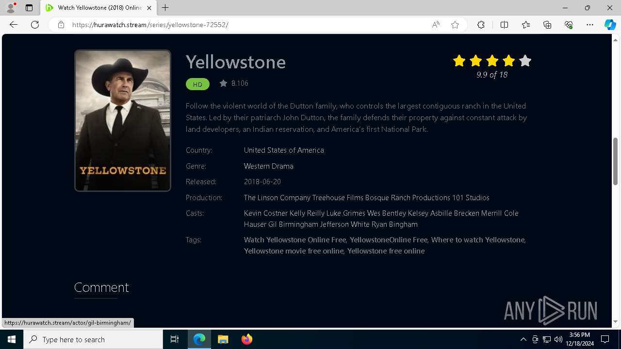
Task: Open the taskbar clock and date
Action: (580, 339)
